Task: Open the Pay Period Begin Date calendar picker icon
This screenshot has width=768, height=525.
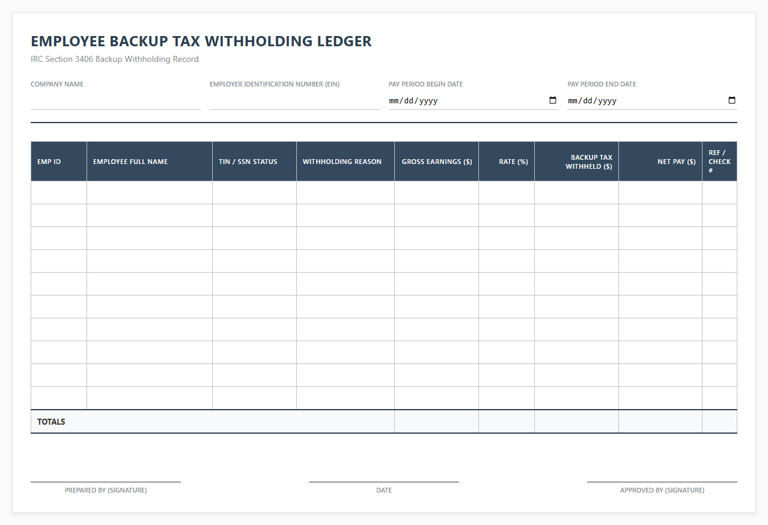Action: tap(553, 100)
